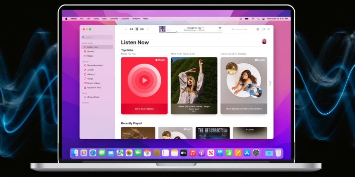Screen dimensions: 355x177
Task: Open the Up Next queue list
Action: click(x=269, y=29)
